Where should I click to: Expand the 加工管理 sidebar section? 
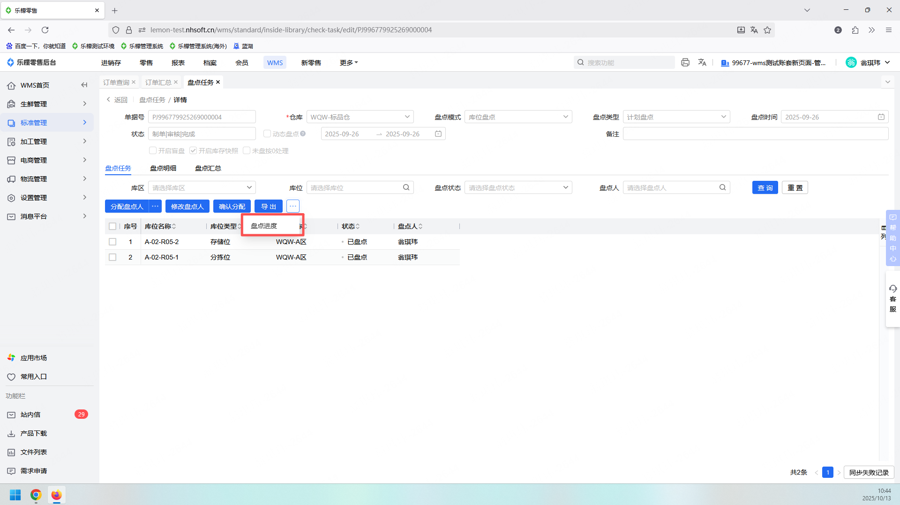pyautogui.click(x=47, y=141)
